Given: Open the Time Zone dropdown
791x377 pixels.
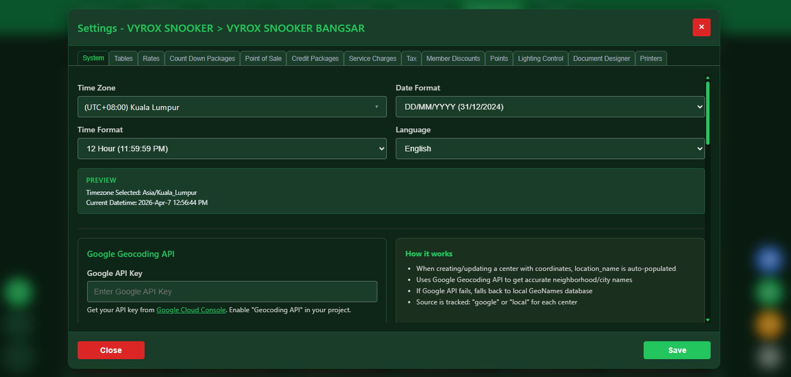Looking at the screenshot, I should (232, 107).
